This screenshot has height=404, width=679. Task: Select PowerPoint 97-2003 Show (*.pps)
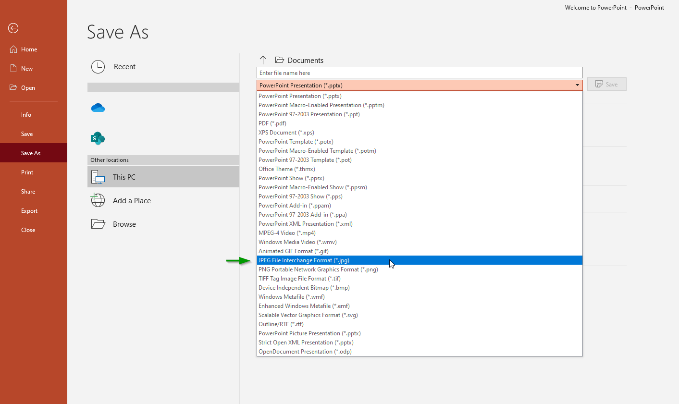[x=420, y=196]
